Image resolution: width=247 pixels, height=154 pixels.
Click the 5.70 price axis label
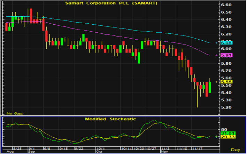coord(226,71)
